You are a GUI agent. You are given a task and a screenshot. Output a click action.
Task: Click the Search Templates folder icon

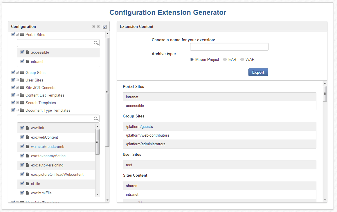22,103
